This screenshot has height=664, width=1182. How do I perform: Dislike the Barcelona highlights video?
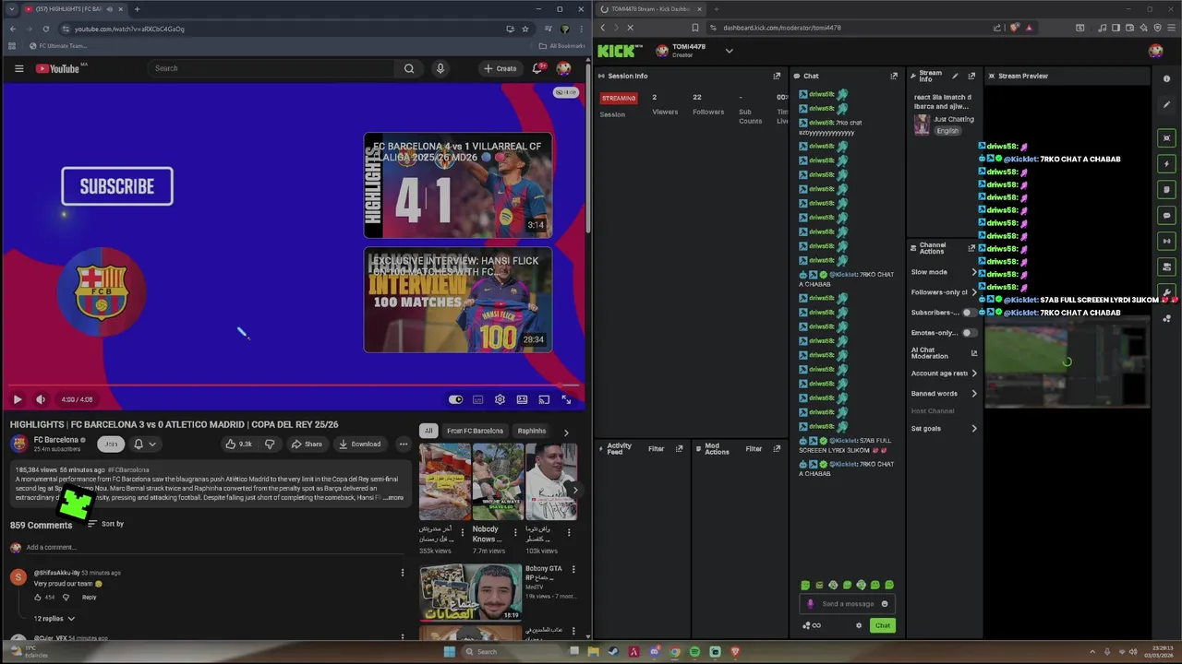270,444
